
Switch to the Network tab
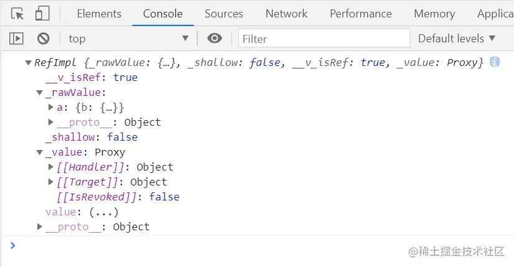(x=286, y=14)
